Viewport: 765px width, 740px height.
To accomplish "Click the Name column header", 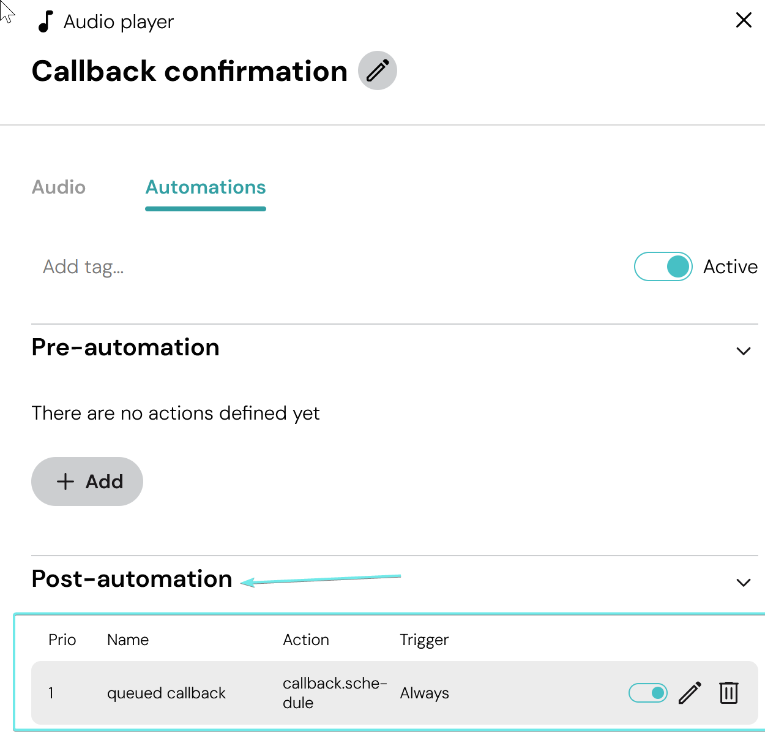I will click(128, 640).
